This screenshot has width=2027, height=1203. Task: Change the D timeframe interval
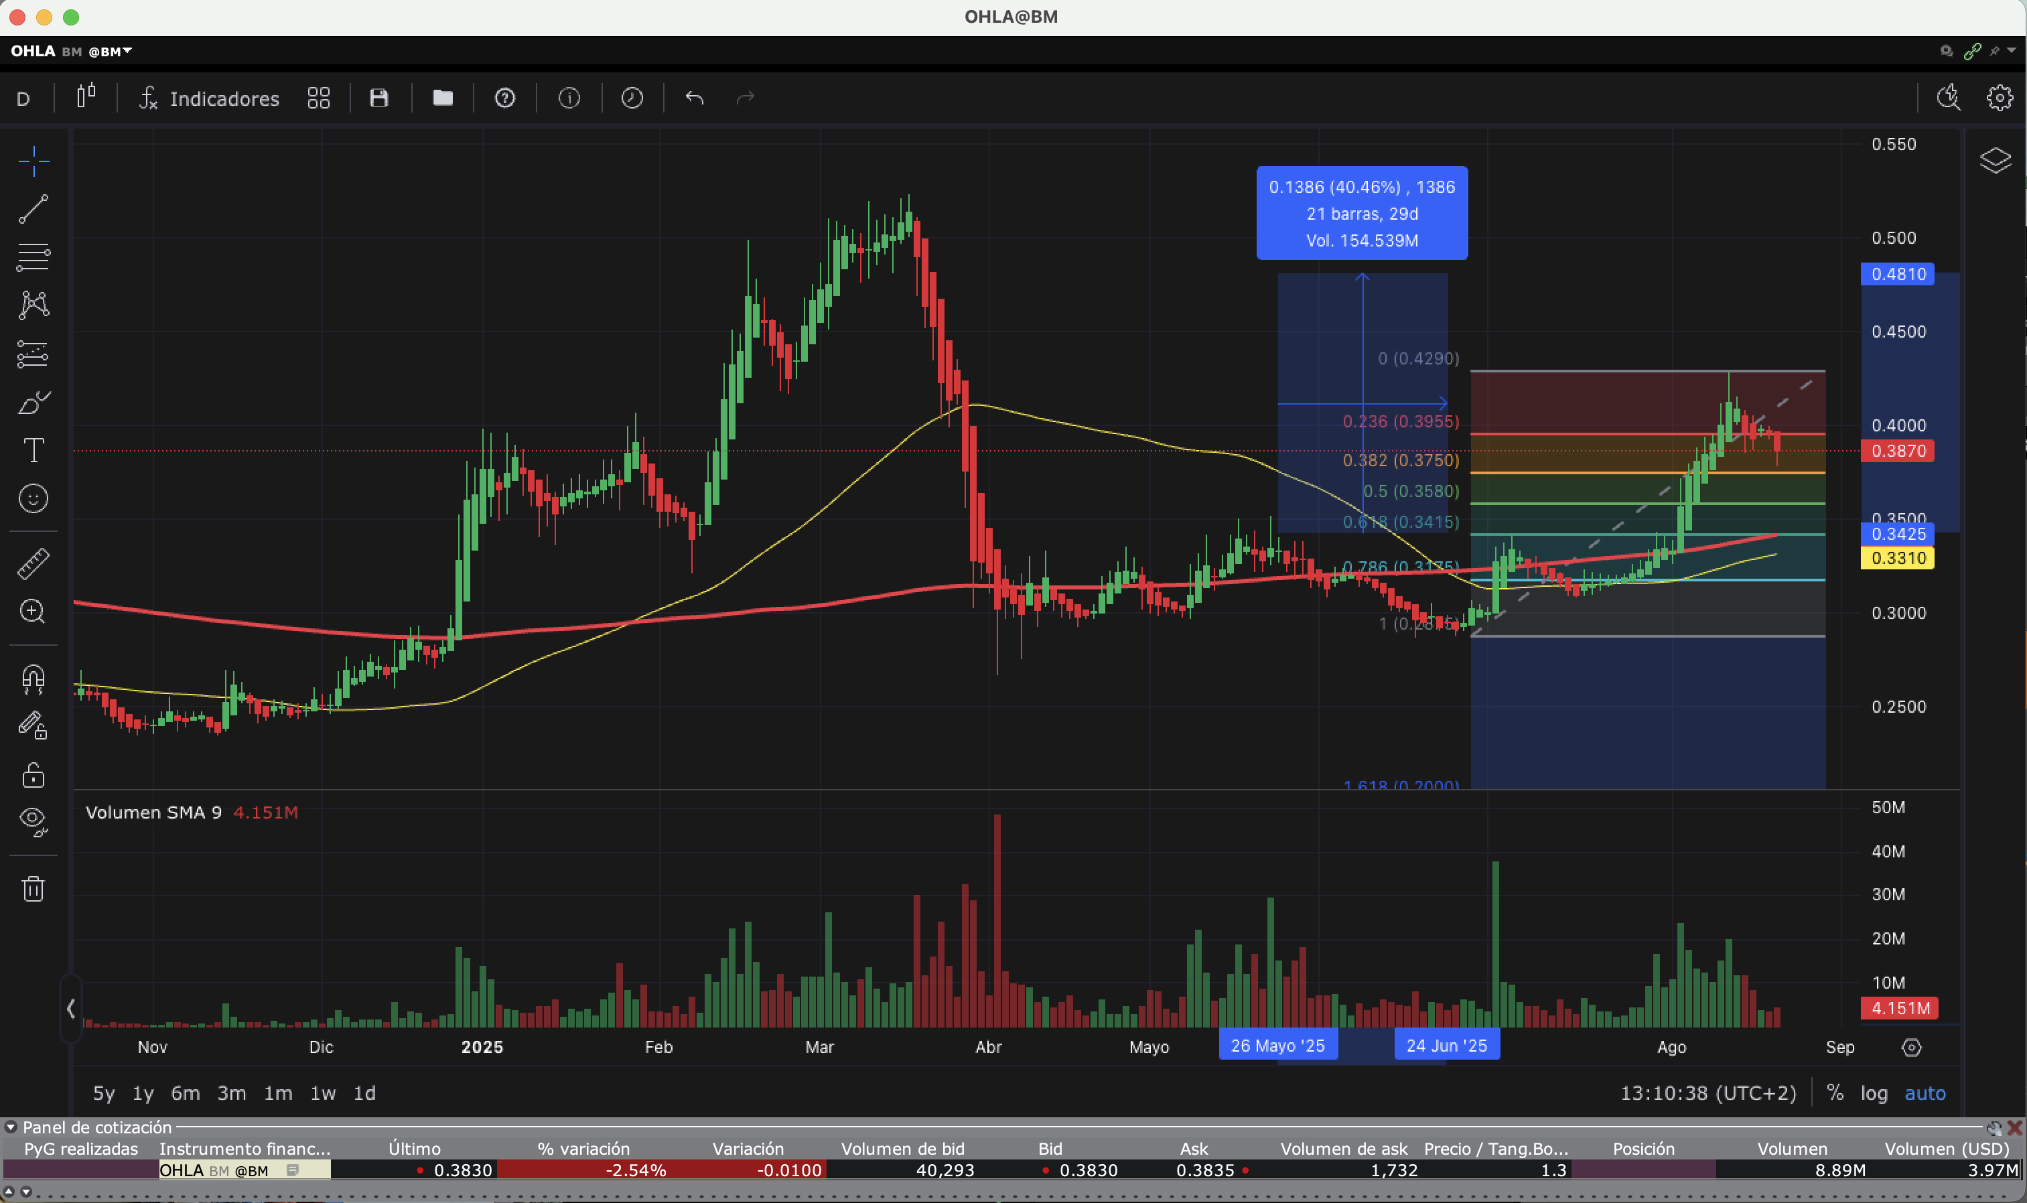pos(23,99)
